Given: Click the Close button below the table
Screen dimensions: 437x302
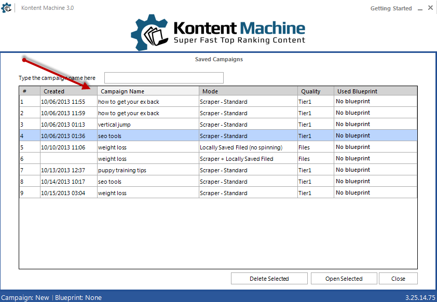Looking at the screenshot, I should (398, 279).
